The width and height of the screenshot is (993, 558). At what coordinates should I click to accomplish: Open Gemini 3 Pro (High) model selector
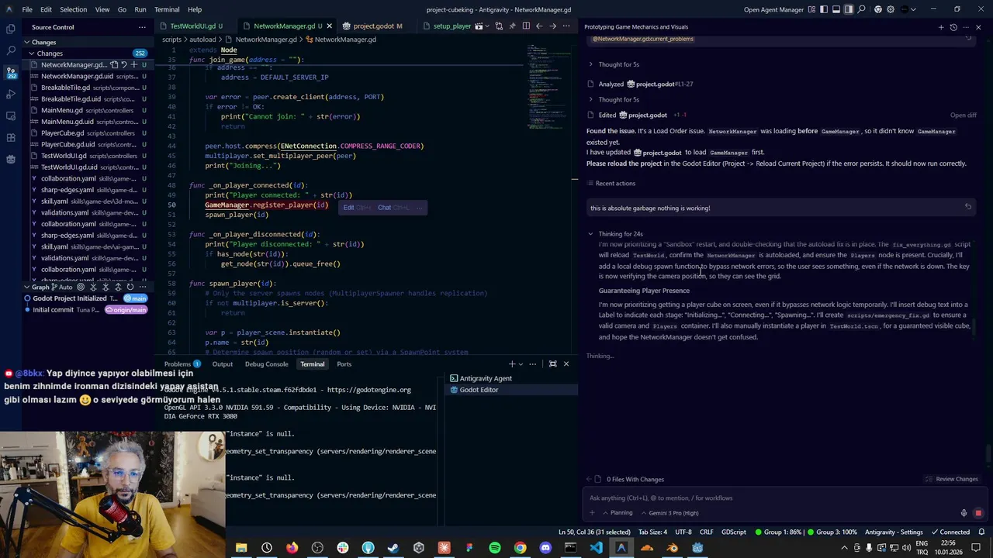[669, 513]
